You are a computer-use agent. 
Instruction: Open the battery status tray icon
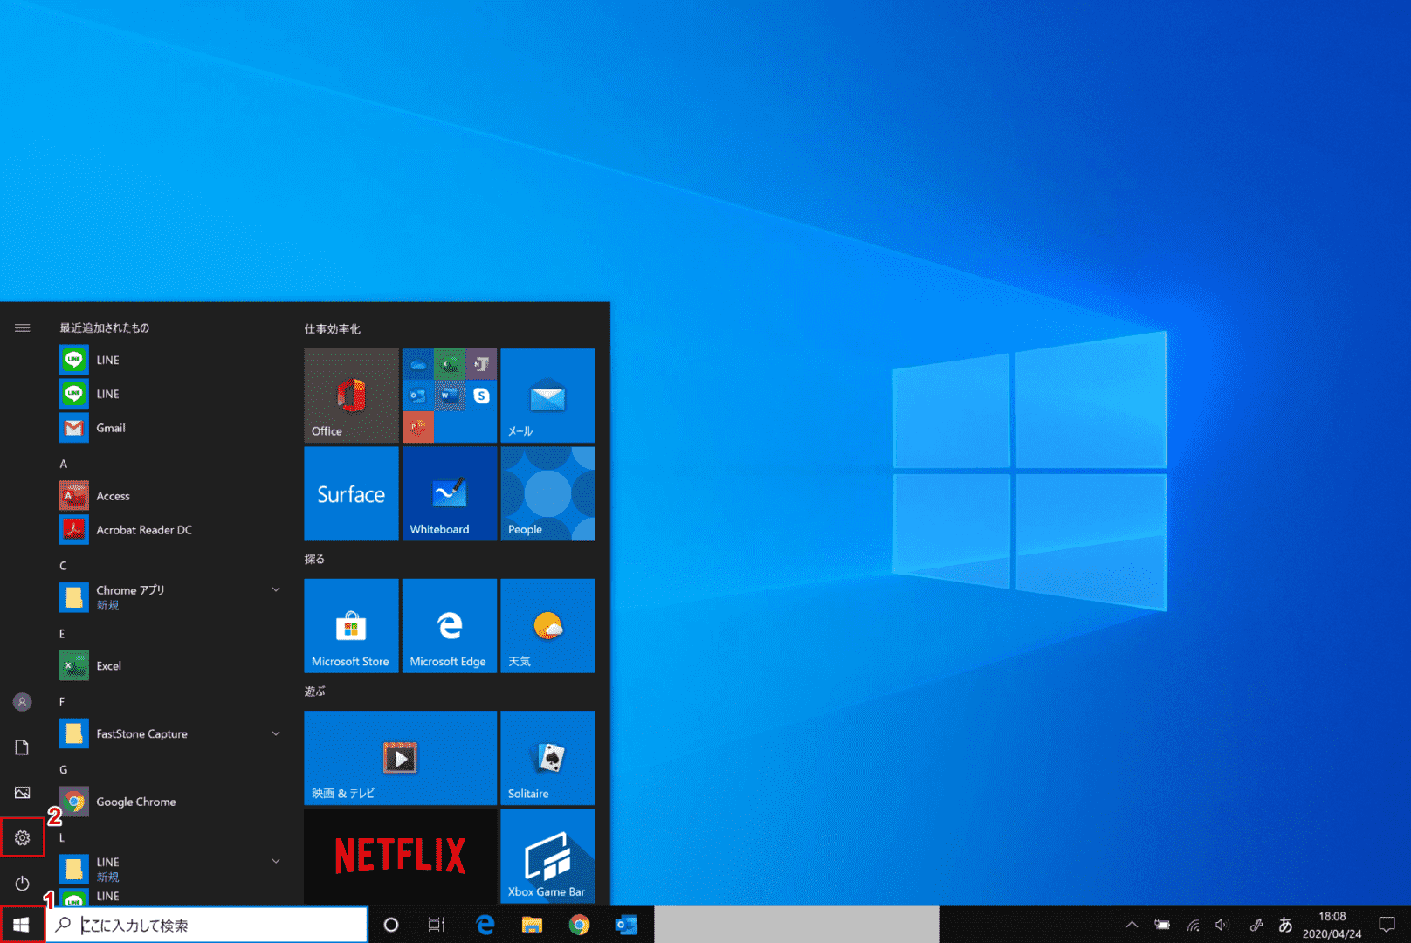1162,925
